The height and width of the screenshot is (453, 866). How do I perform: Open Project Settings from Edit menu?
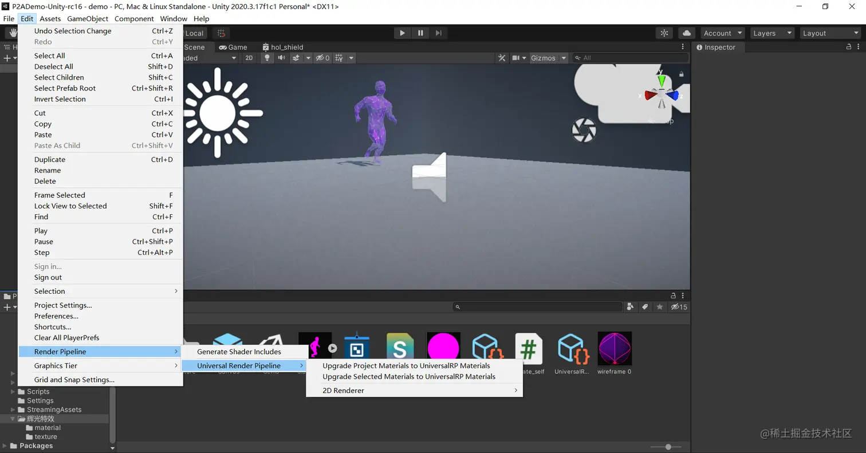(100, 305)
